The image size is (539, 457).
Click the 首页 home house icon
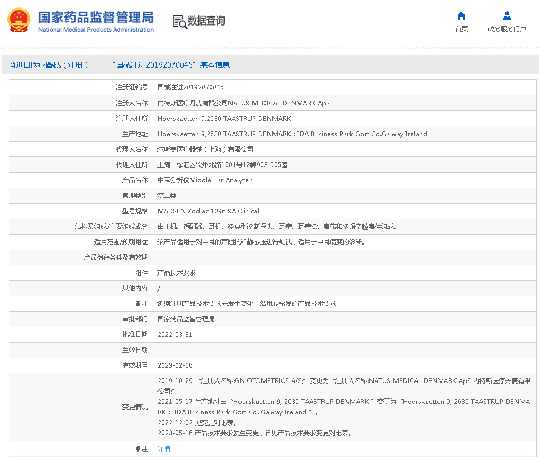click(x=461, y=16)
